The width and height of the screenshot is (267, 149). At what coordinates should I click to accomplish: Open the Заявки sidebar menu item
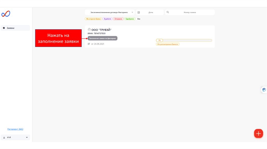click(x=15, y=28)
